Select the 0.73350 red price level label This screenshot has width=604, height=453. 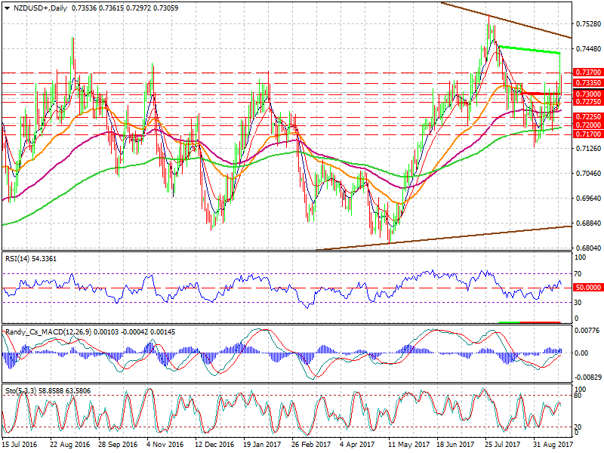(x=587, y=82)
